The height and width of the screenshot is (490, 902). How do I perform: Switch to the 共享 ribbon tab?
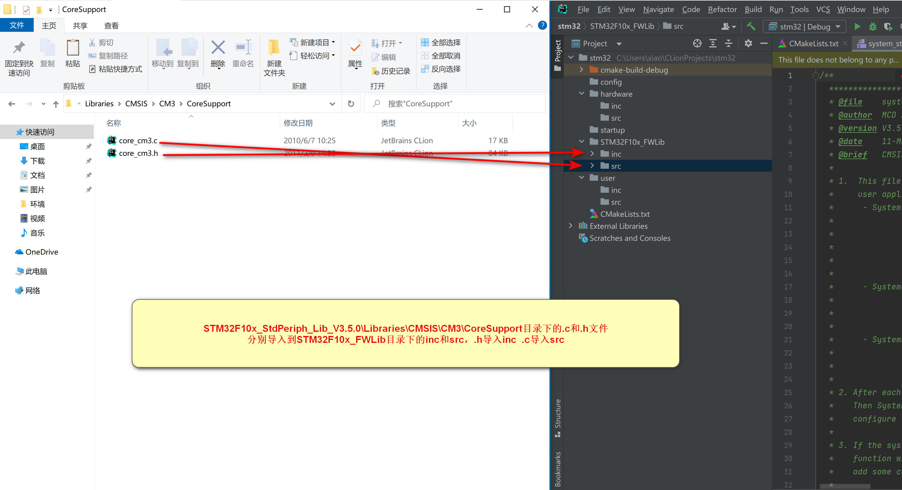tap(80, 26)
